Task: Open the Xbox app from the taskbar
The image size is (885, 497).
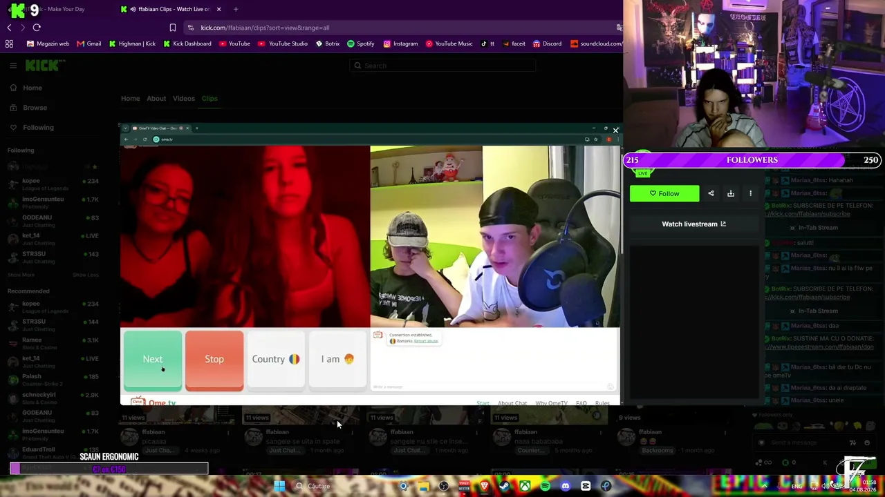Action: [525, 486]
